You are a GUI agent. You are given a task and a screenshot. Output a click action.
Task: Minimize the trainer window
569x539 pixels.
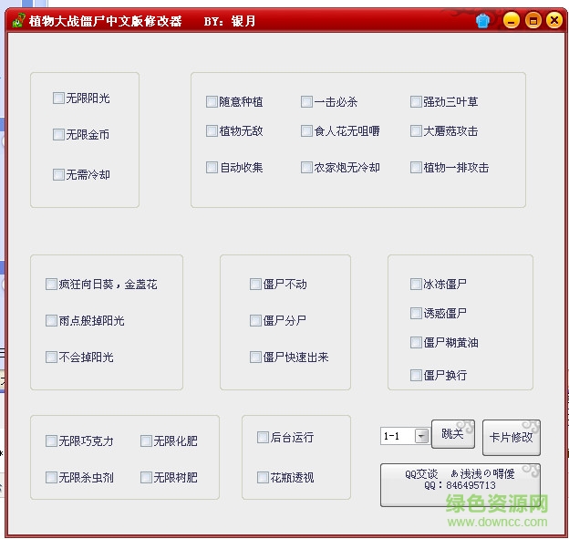[x=511, y=20]
